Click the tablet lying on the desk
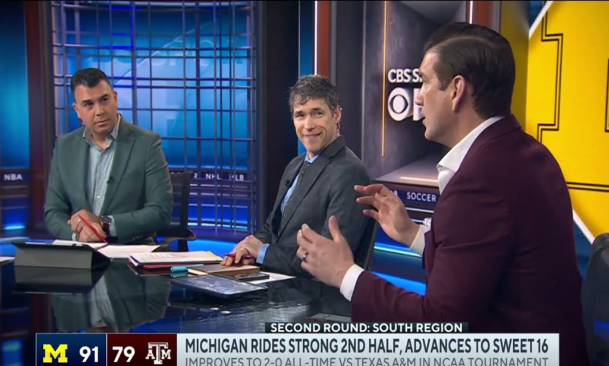 219,285
